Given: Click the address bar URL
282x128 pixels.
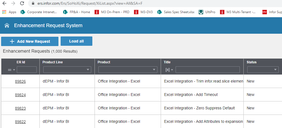Looking at the screenshot, I should [90, 3].
